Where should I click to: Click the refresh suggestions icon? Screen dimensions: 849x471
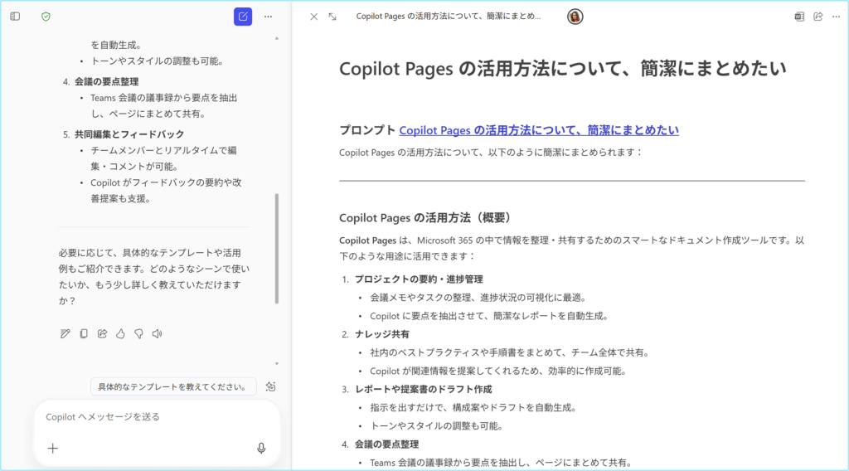pyautogui.click(x=271, y=386)
